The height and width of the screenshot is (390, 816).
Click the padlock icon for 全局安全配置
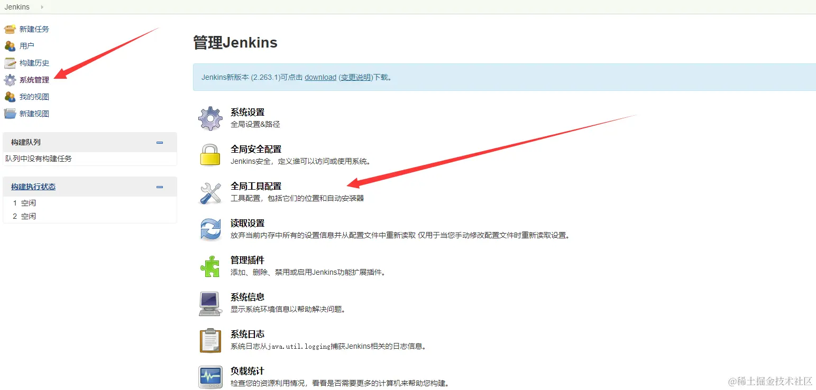(210, 154)
